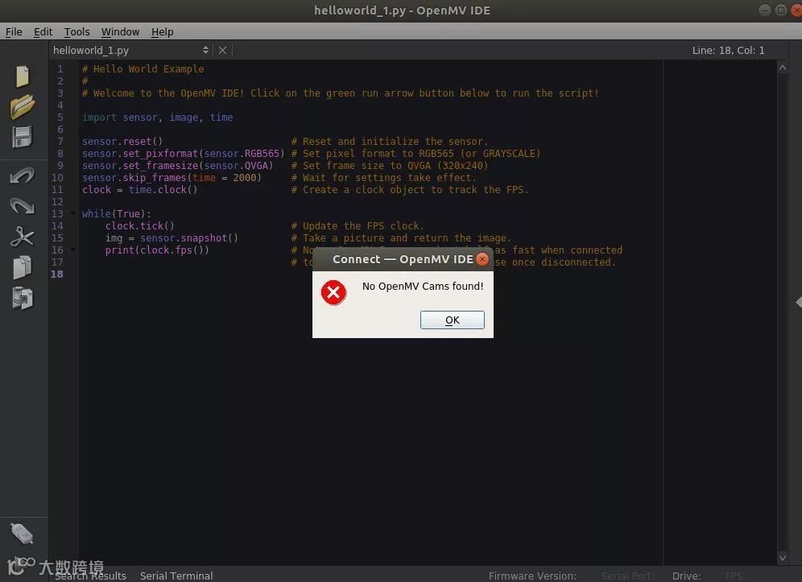Click the clock = time.clock() line
802x582 pixels.
pyautogui.click(x=139, y=190)
